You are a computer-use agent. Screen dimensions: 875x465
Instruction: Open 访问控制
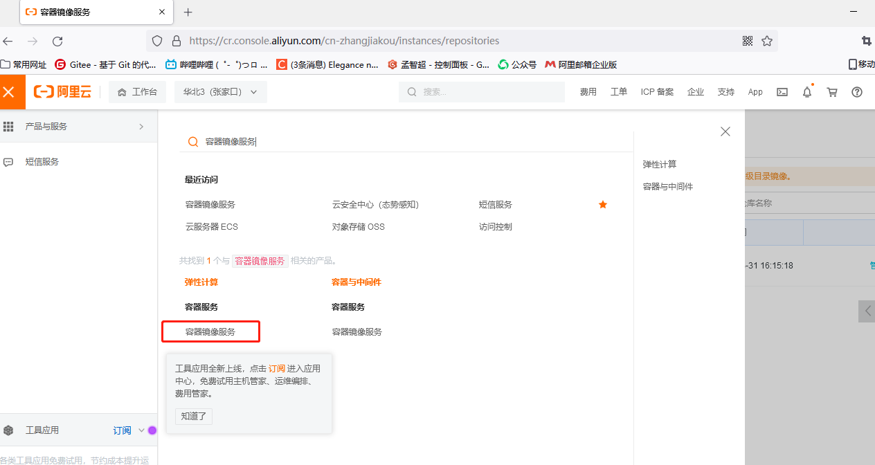click(496, 227)
